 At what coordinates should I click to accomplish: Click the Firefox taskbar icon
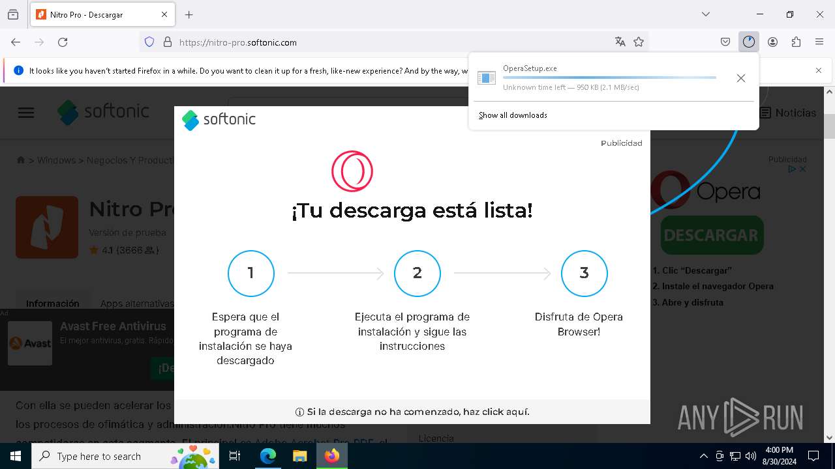pos(332,456)
